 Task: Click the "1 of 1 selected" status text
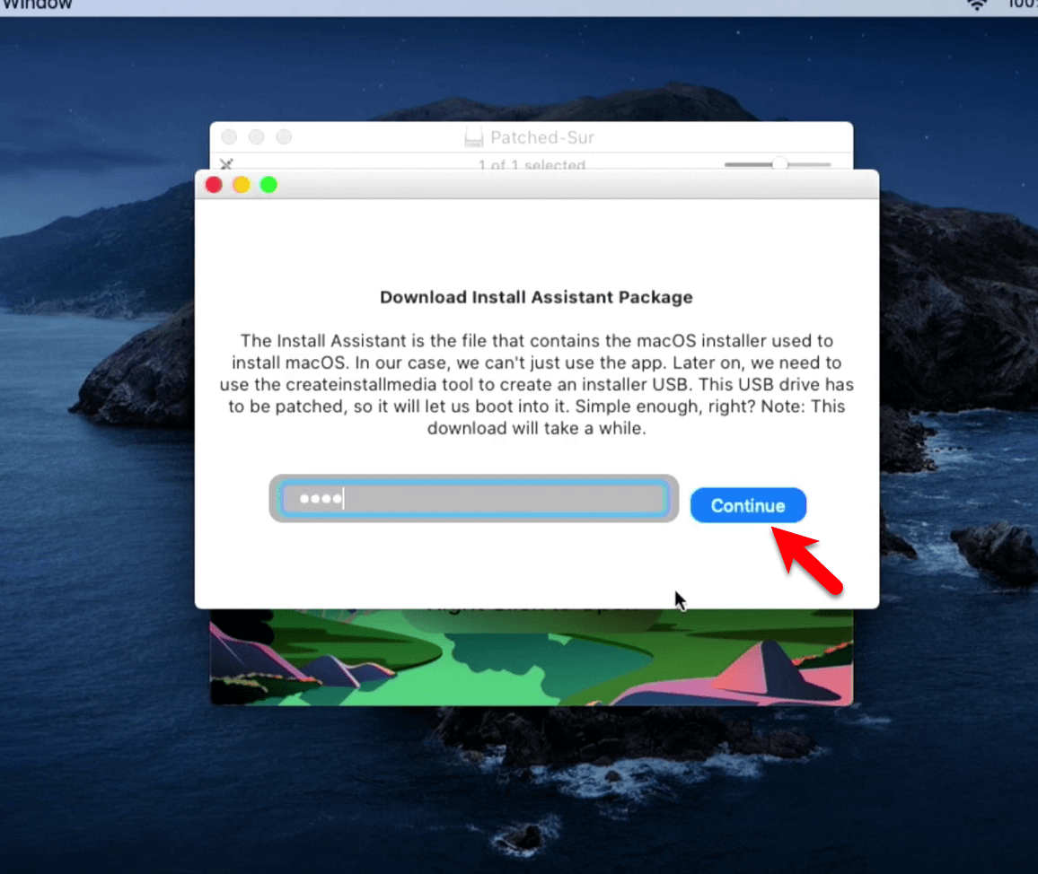(x=532, y=165)
